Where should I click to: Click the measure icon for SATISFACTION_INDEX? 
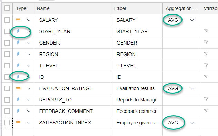pos(18,122)
